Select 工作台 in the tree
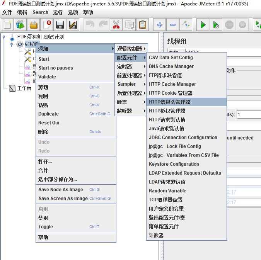The image size is (261, 260). pos(24,88)
